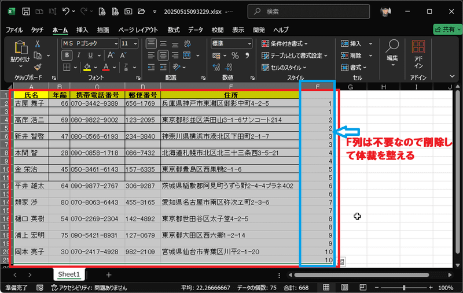Viewport: 463px width, 293px height.
Task: Open the 数式 formulas tab
Action: click(x=174, y=30)
